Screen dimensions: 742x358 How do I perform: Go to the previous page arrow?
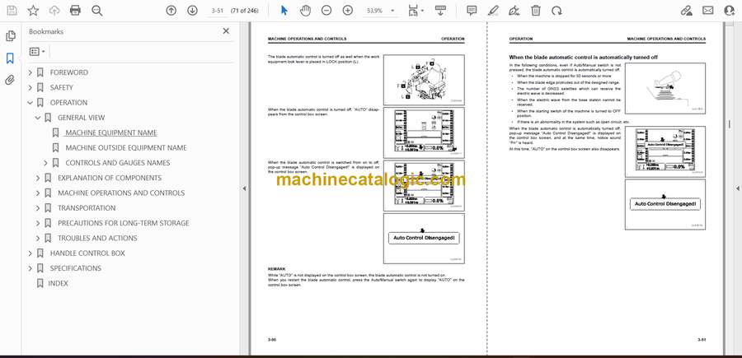(171, 11)
